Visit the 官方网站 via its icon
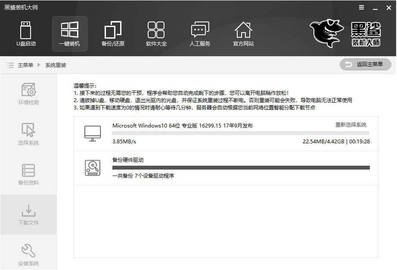Image resolution: width=397 pixels, height=270 pixels. 243,34
